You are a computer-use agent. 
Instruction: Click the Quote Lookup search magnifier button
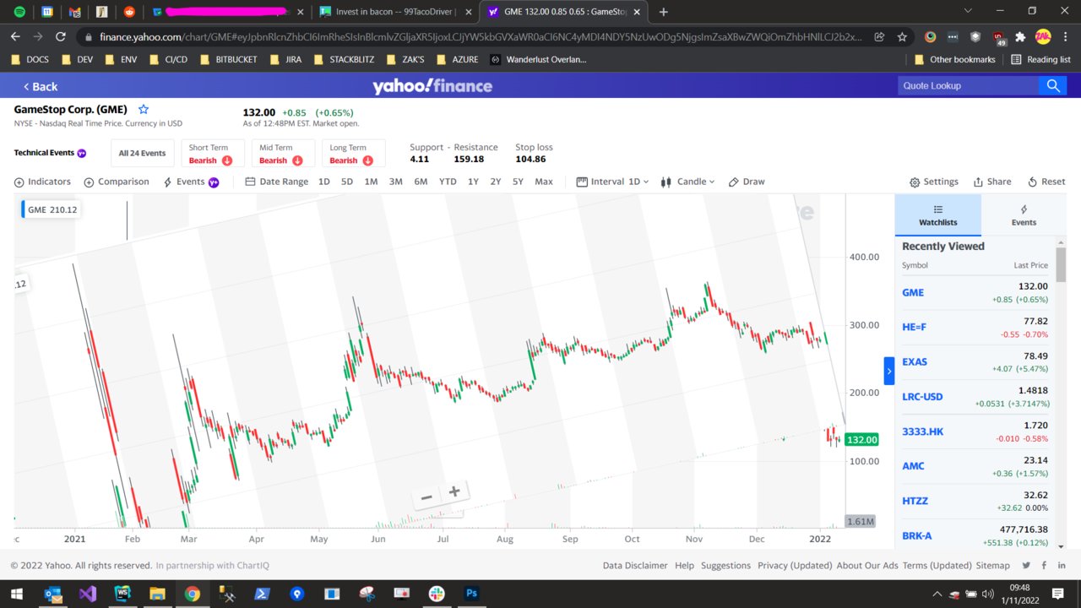[x=1053, y=85]
